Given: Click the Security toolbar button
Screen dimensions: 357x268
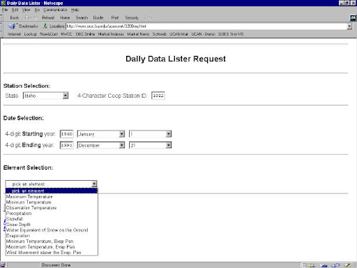Looking at the screenshot, I should point(132,17).
